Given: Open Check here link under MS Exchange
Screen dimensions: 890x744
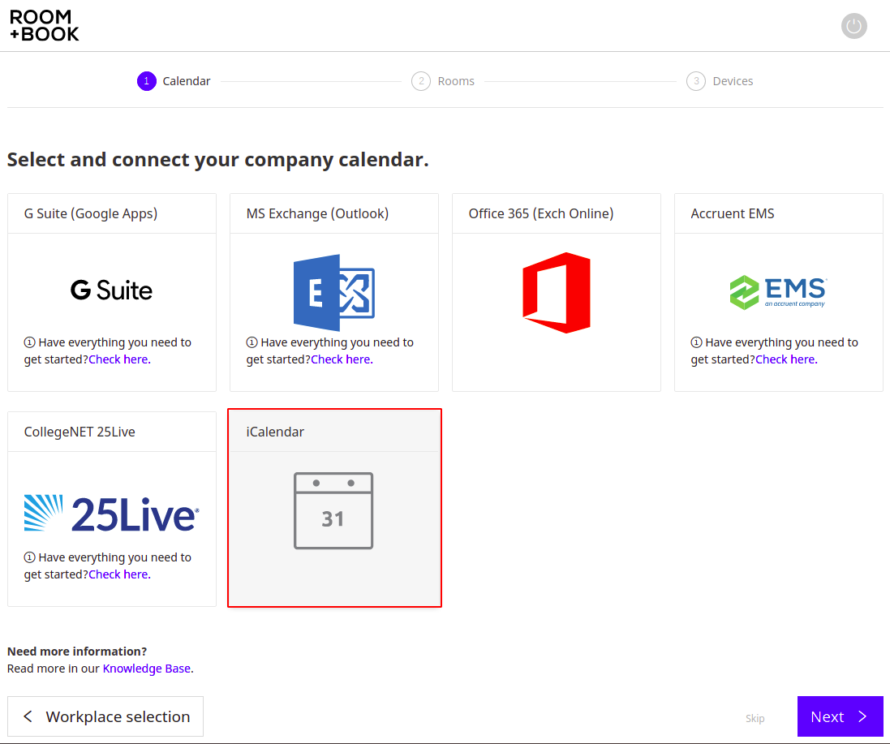Looking at the screenshot, I should (342, 359).
